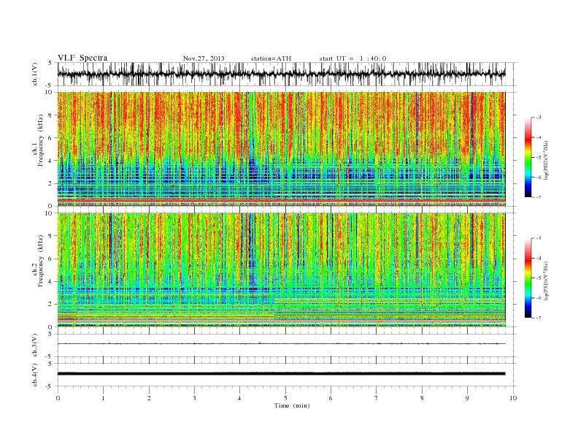Click ch.1 spectrogram frequency tick "8"
This screenshot has width=578, height=447.
51,115
